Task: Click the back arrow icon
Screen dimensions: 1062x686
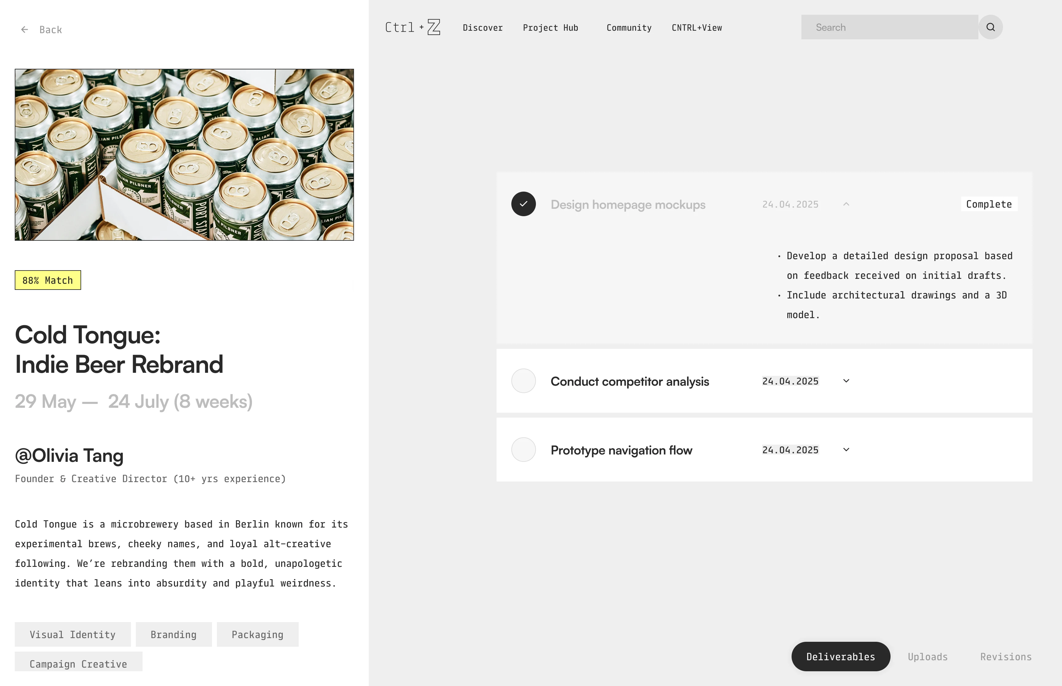Action: pos(25,29)
